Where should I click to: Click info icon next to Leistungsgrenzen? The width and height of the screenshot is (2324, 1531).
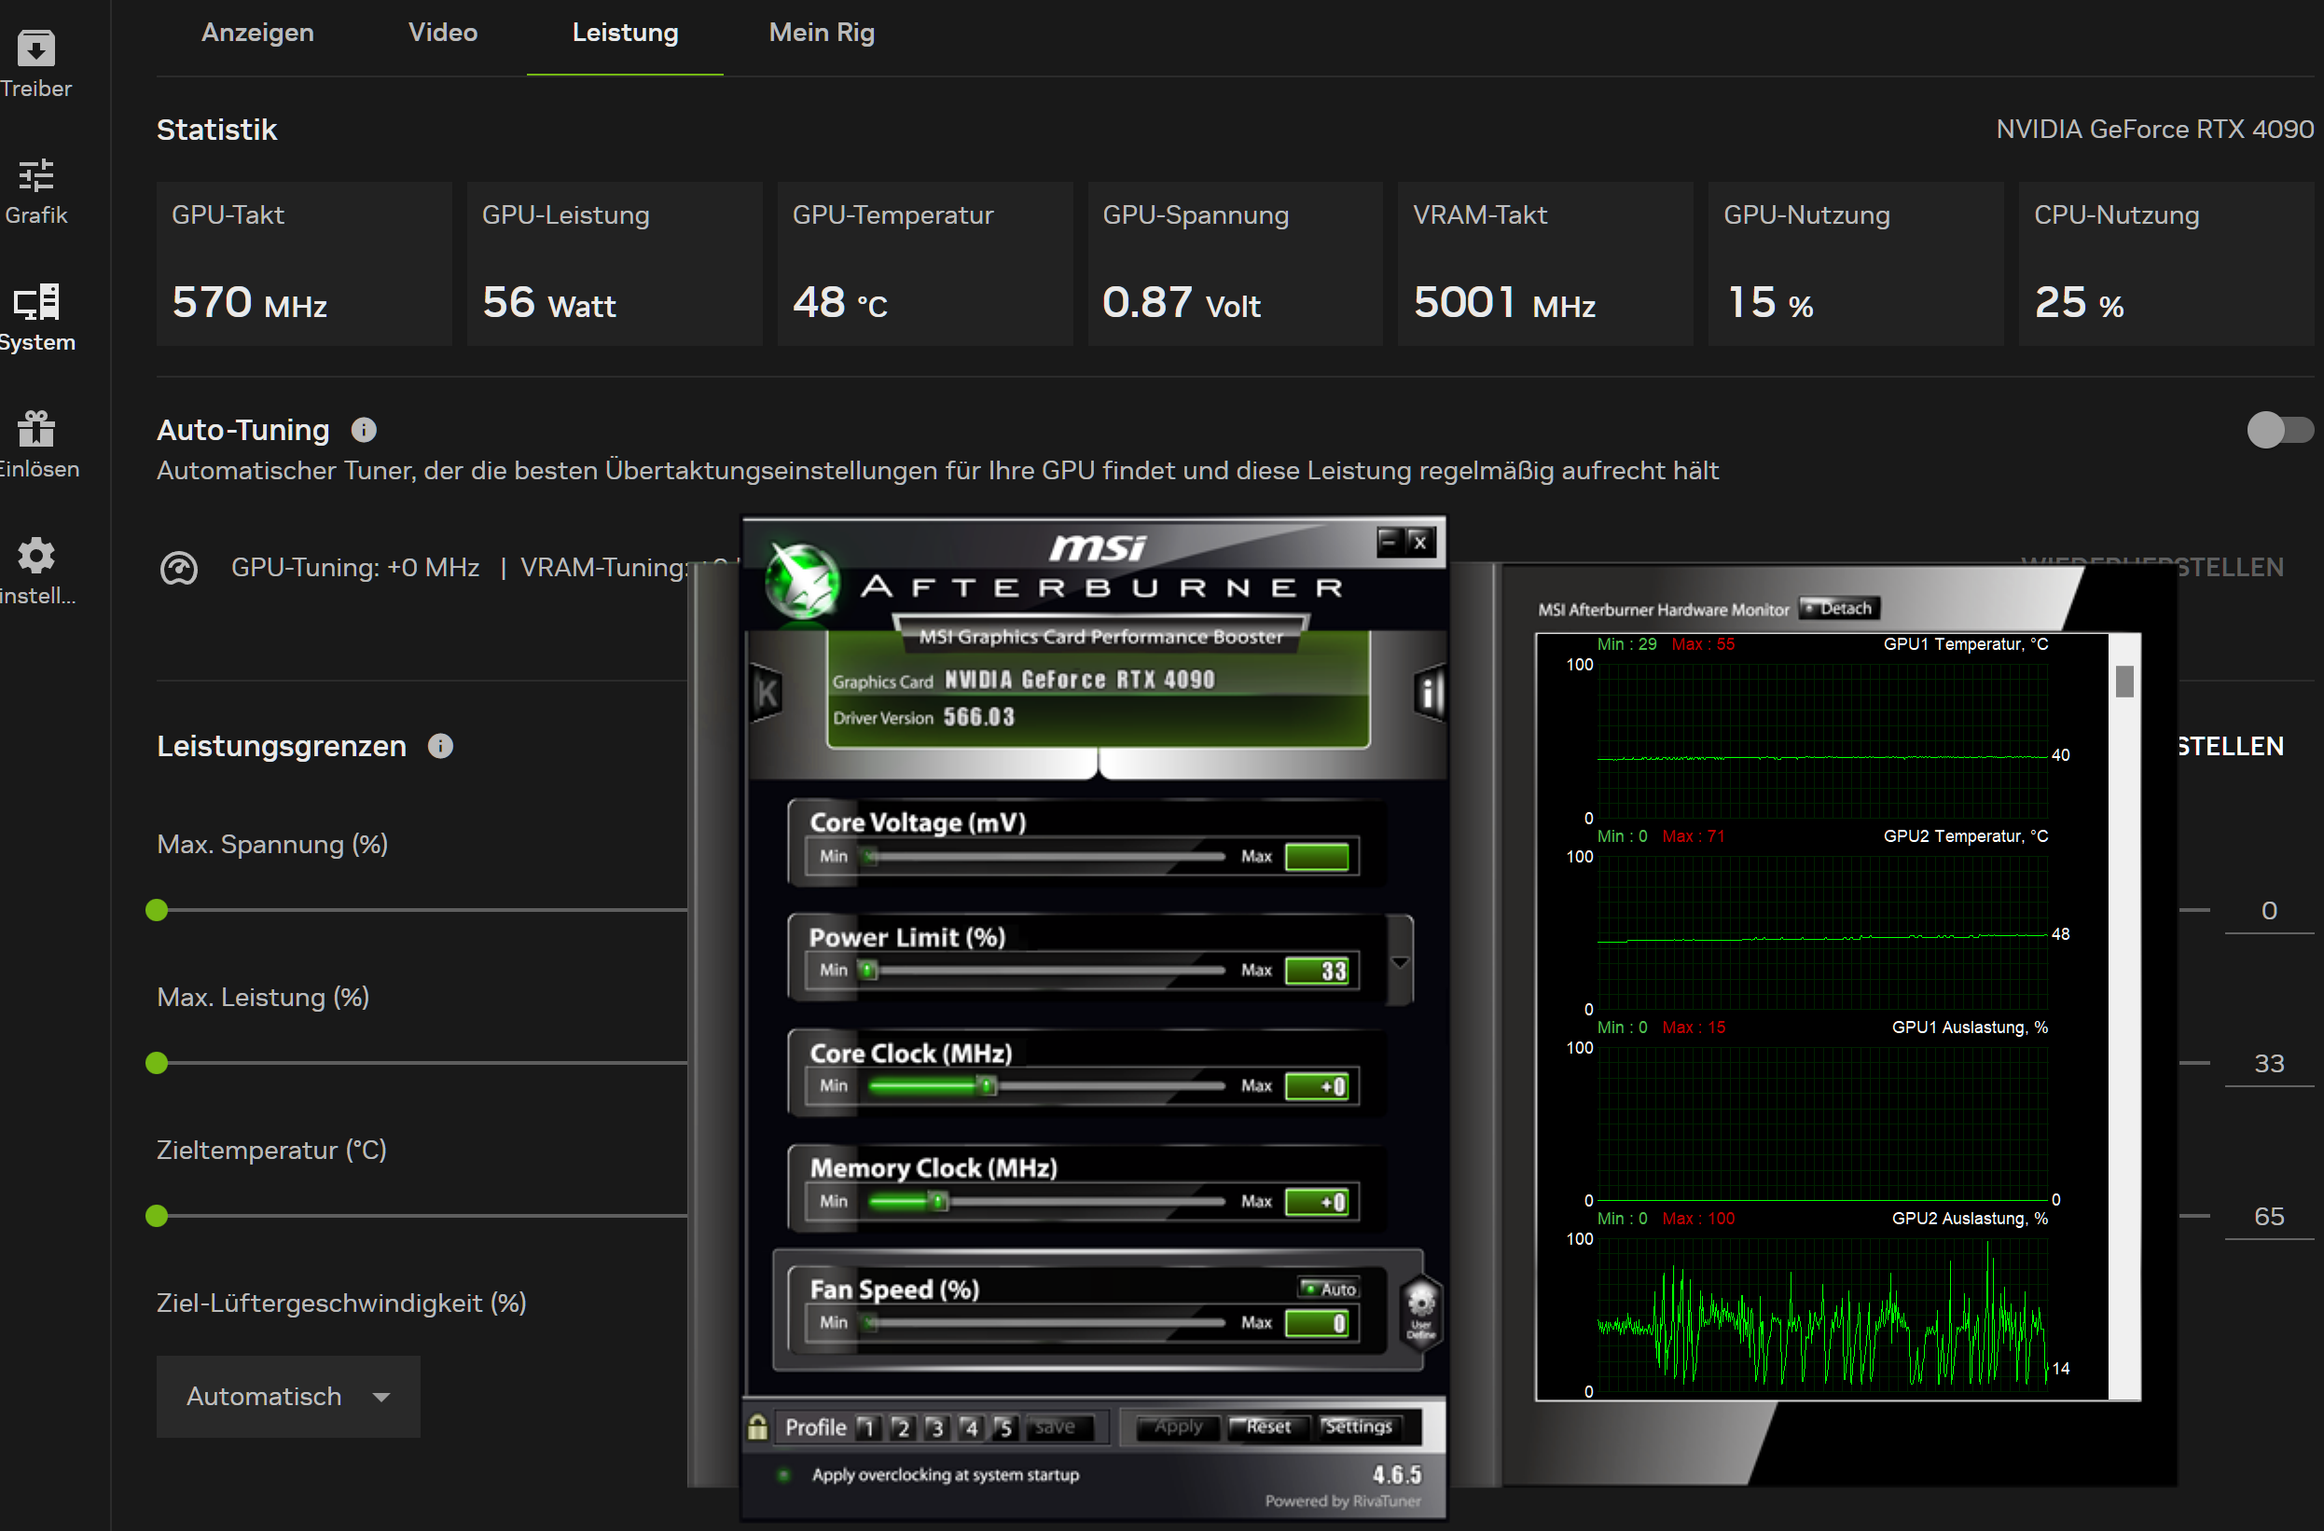[440, 746]
